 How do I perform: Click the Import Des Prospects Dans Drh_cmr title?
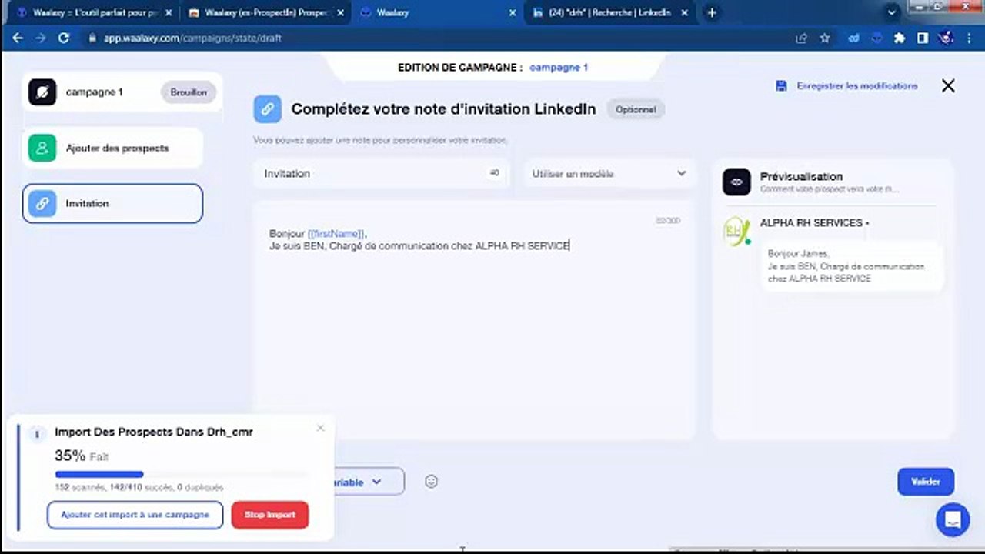pos(154,432)
